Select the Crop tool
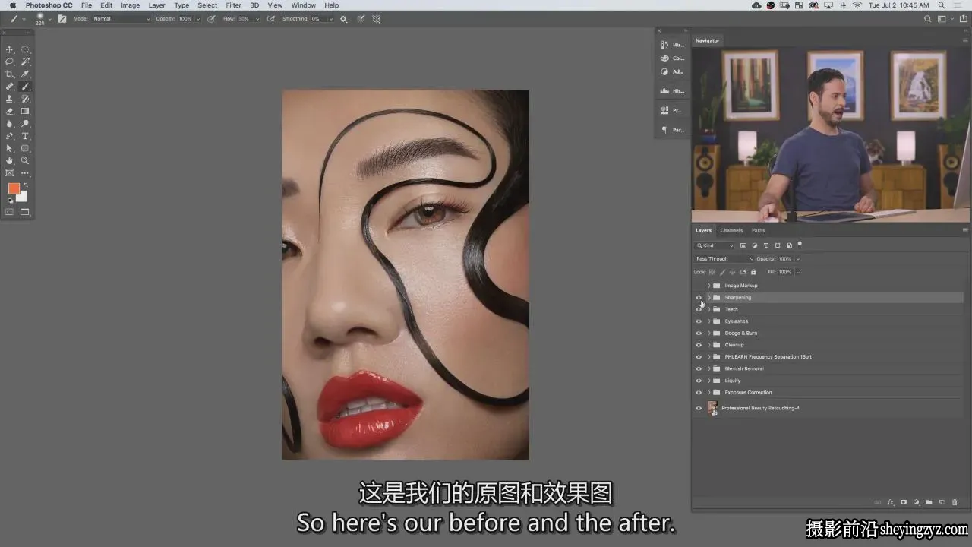This screenshot has height=547, width=972. [10, 74]
